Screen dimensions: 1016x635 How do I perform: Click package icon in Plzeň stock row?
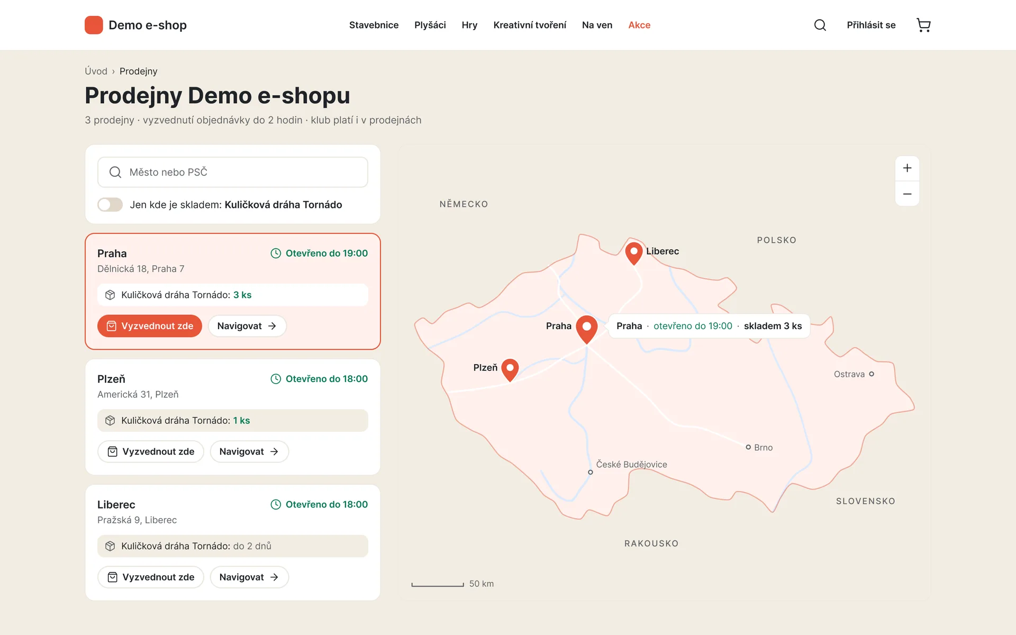click(110, 421)
